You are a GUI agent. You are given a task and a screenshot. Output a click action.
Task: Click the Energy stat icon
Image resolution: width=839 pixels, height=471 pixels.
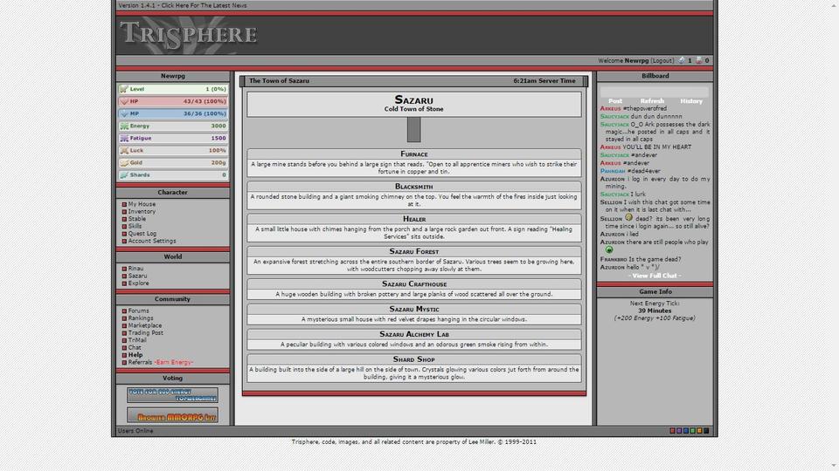(x=124, y=126)
